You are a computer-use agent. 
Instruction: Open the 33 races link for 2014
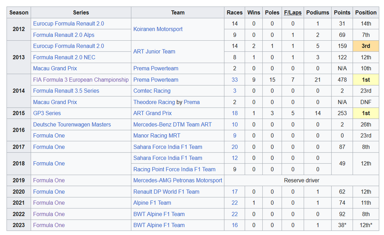[x=235, y=80]
